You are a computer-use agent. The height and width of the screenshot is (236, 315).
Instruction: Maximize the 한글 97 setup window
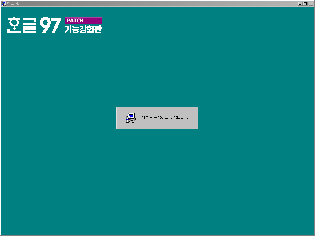[x=305, y=4]
